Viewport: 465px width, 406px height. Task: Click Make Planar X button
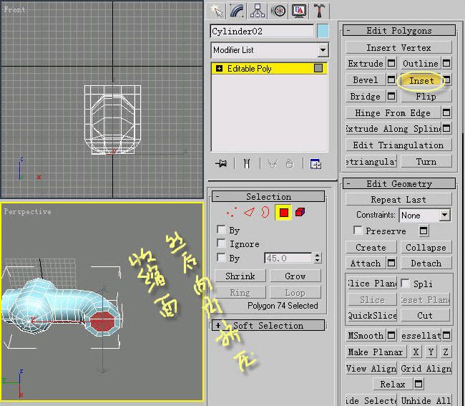[416, 352]
